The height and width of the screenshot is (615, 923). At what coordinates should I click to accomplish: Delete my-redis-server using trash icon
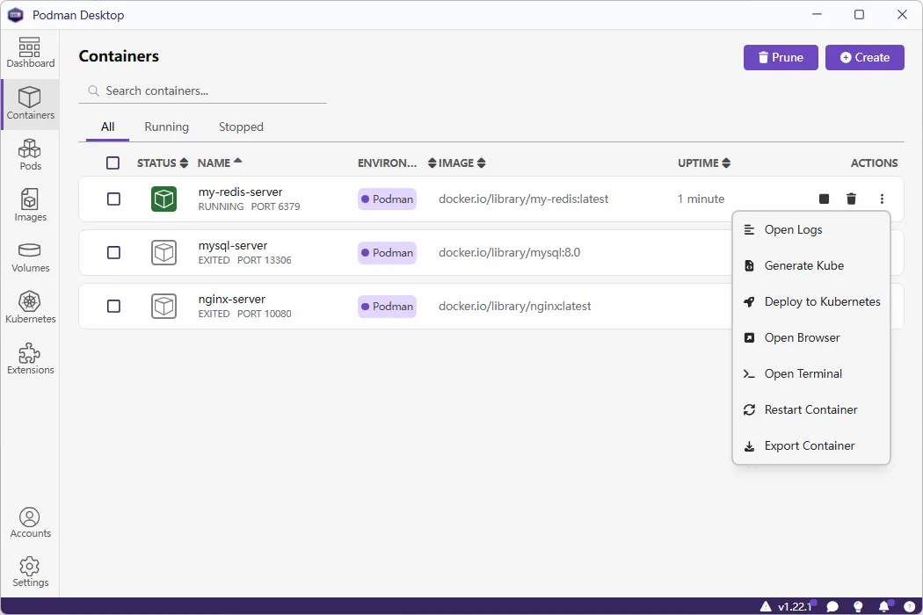851,199
